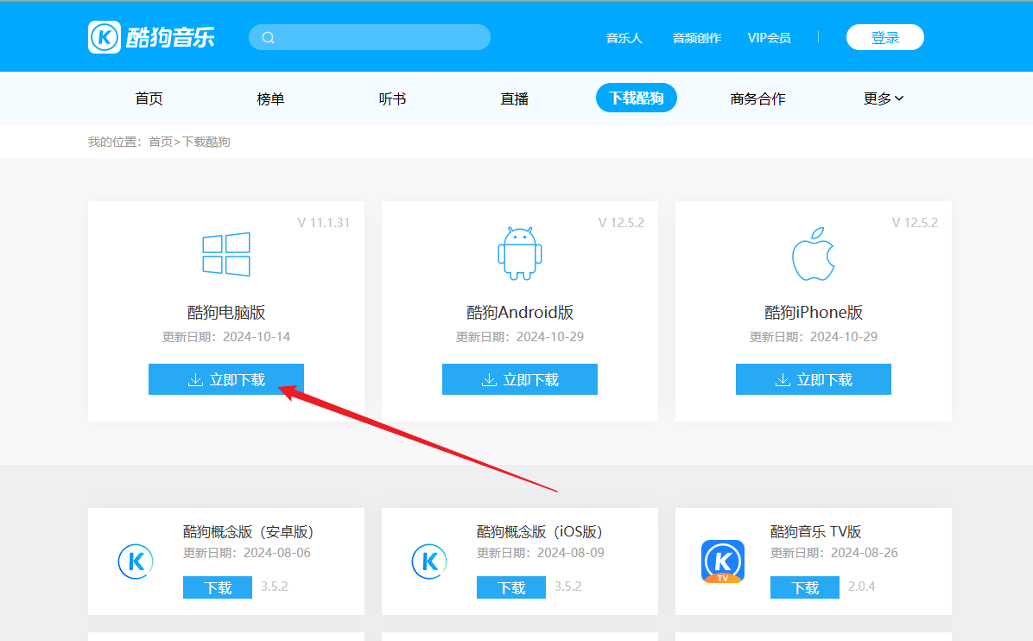Click the 酷狗概念版 (安卓版) app icon
This screenshot has width=1033, height=641.
(x=136, y=562)
